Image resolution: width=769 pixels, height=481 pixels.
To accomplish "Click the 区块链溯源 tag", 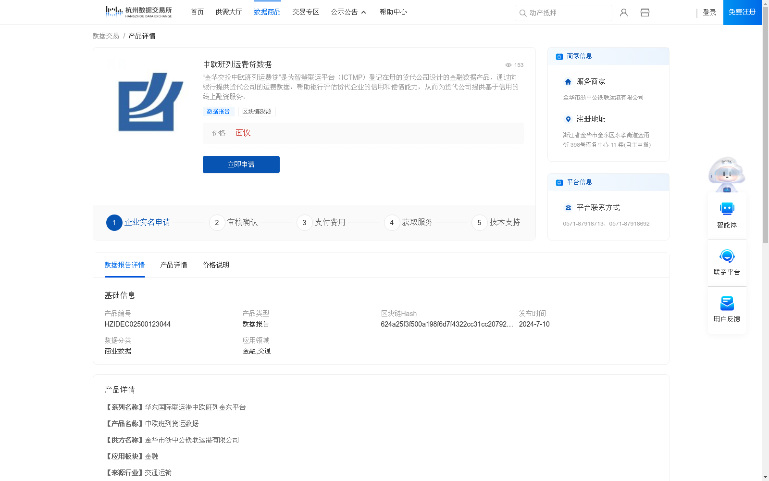I will pyautogui.click(x=257, y=112).
